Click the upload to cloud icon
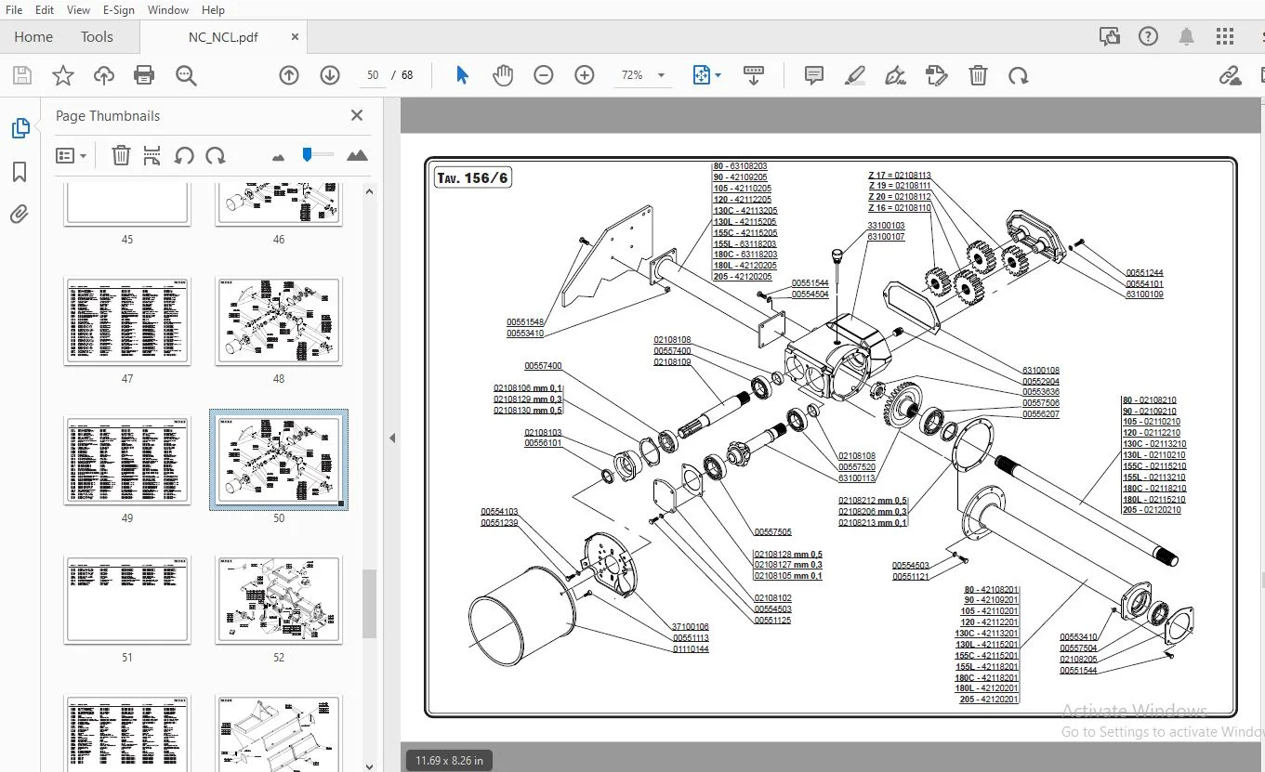This screenshot has width=1265, height=772. (x=104, y=75)
